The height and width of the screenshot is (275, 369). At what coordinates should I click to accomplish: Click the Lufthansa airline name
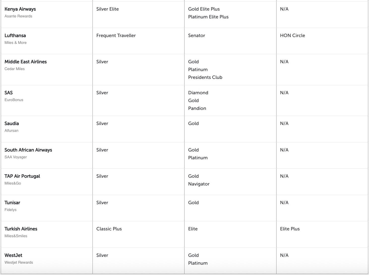click(15, 36)
